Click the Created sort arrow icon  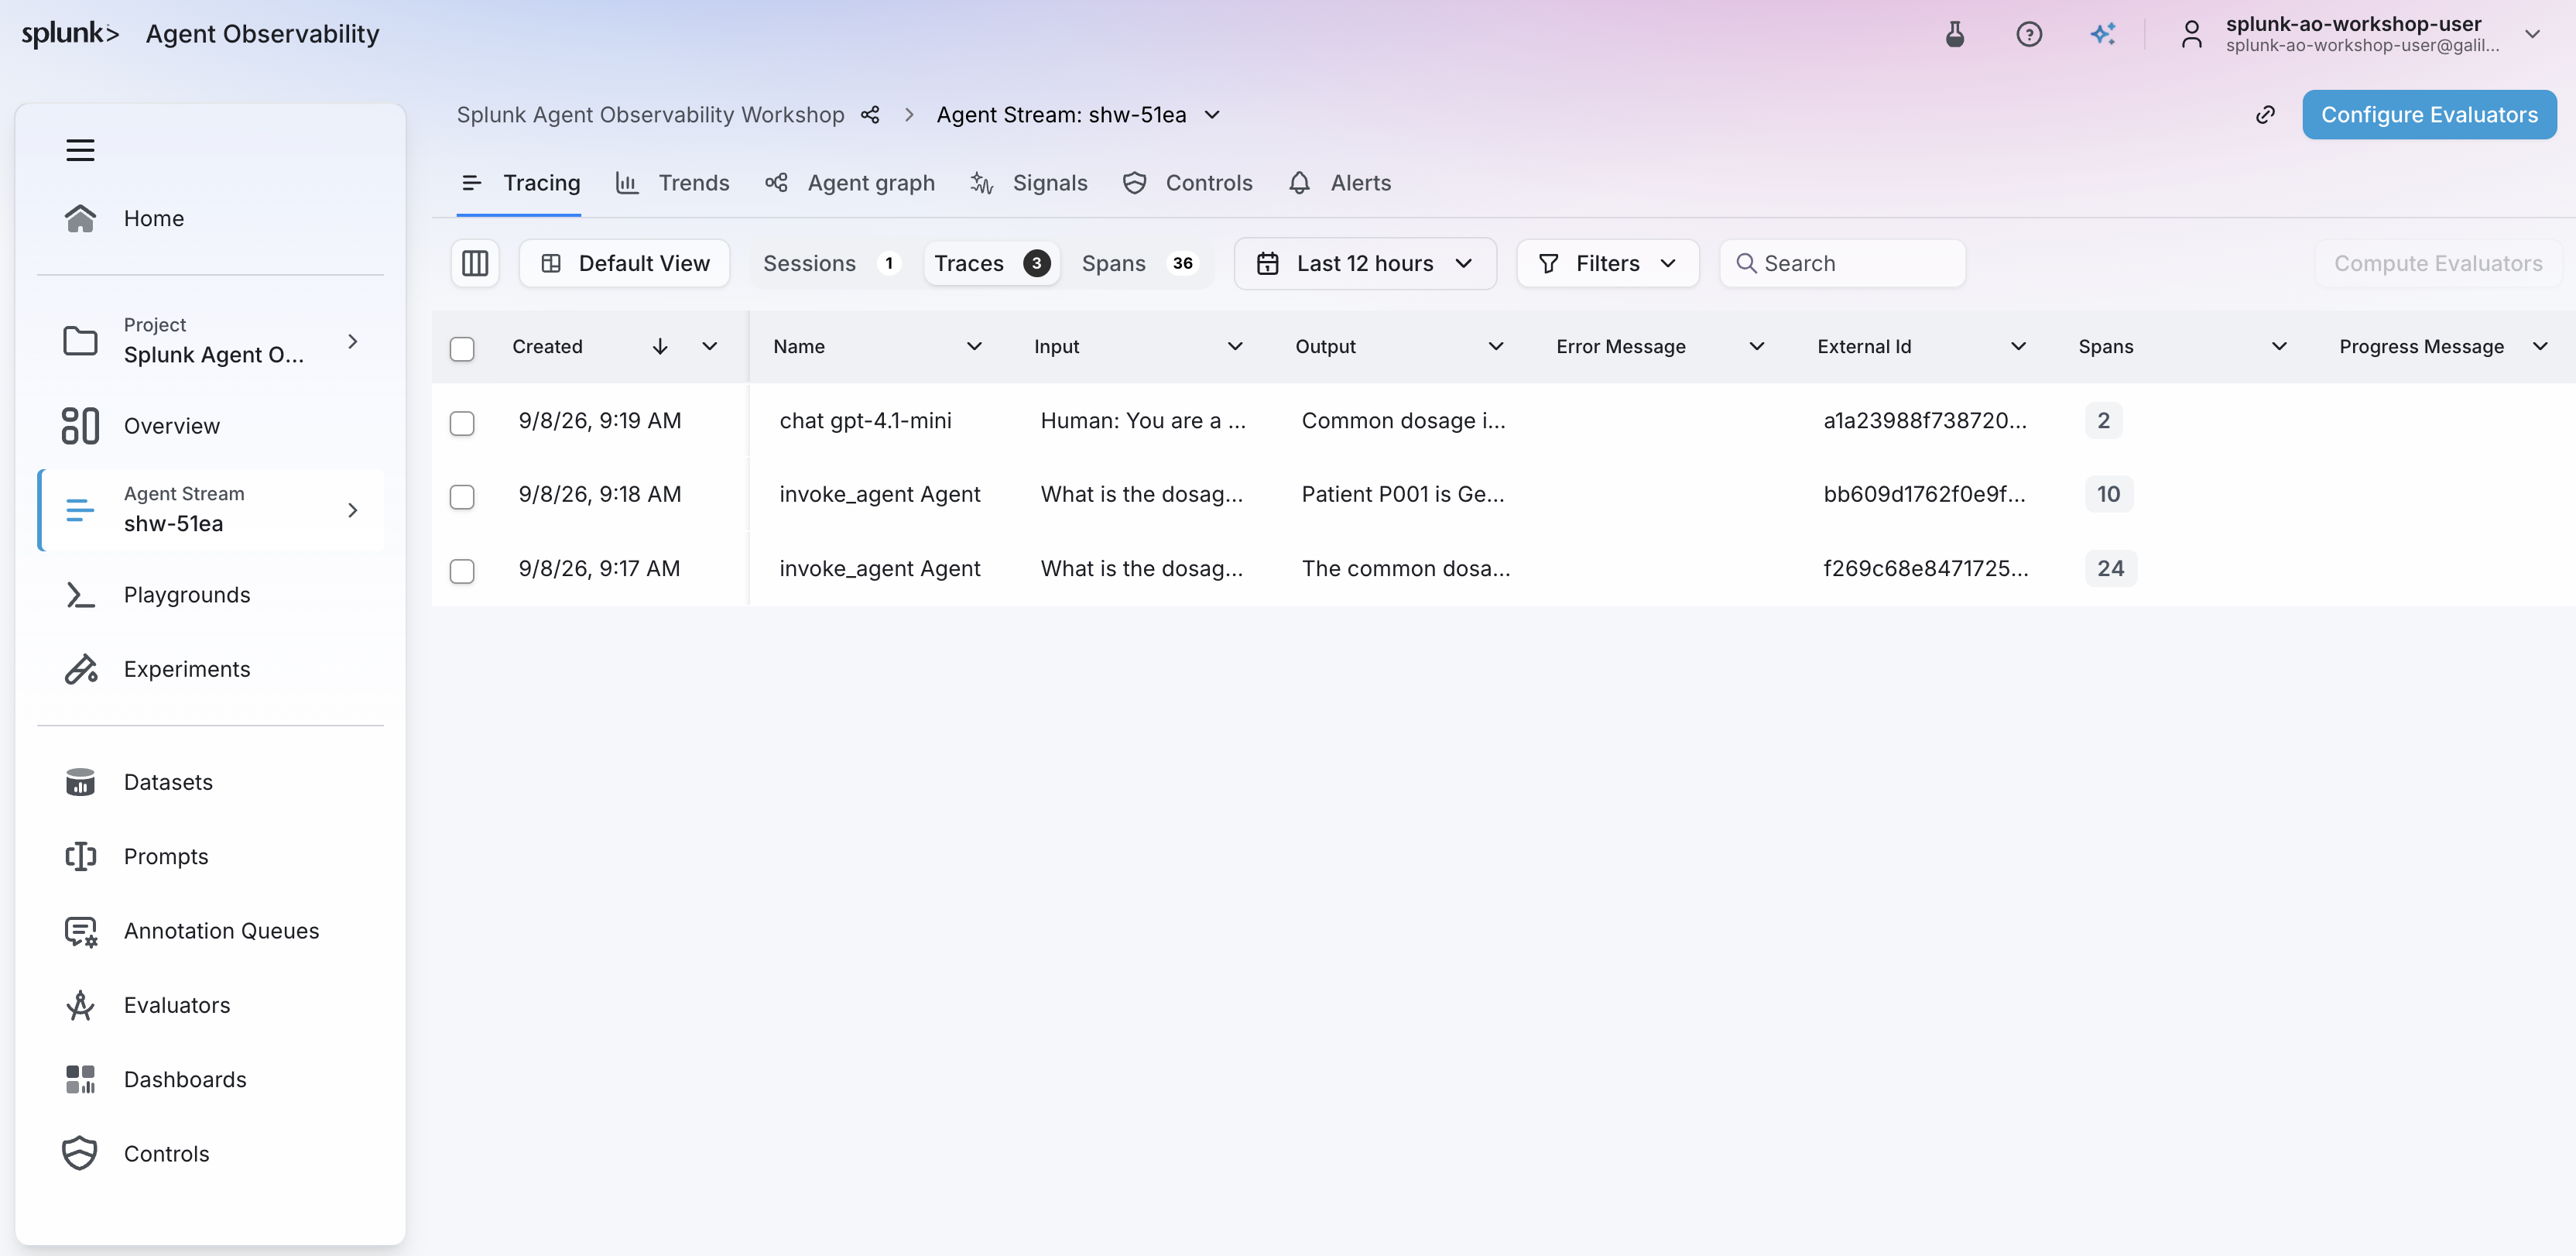point(659,346)
